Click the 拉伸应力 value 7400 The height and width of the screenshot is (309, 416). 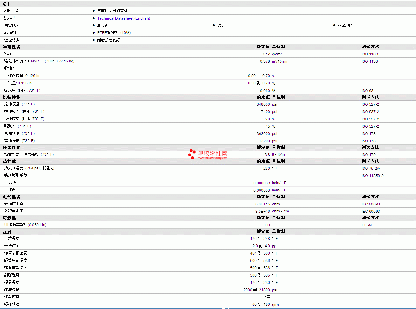266,112
